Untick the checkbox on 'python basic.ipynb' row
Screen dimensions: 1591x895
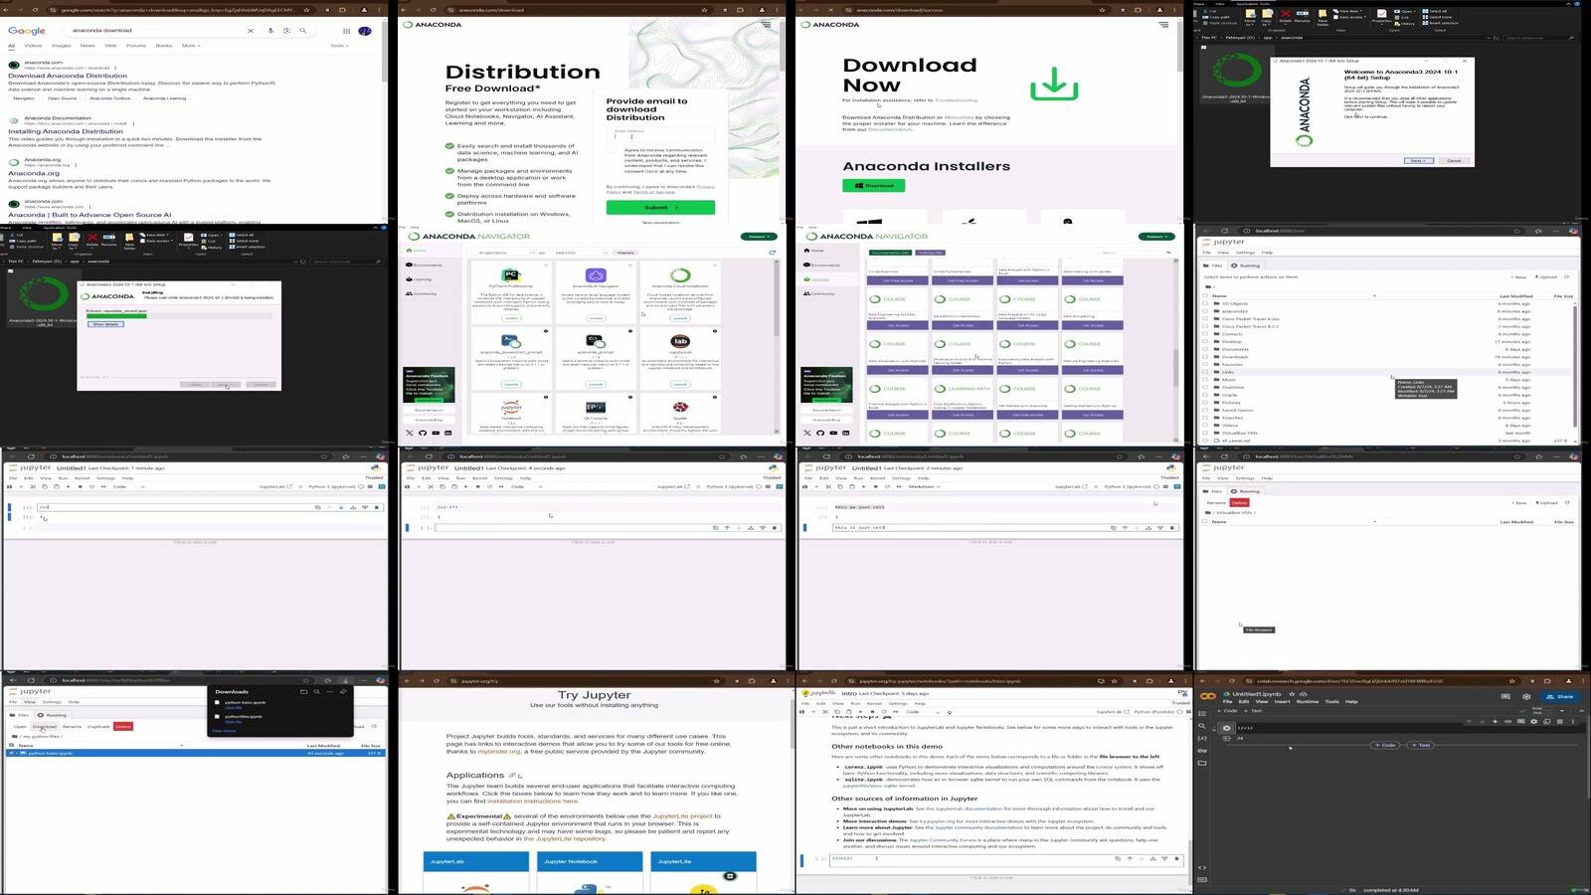(12, 753)
